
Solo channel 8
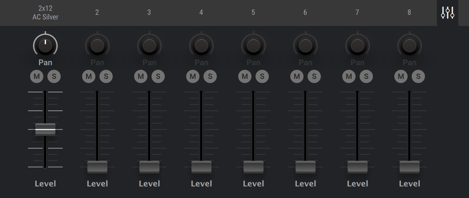[419, 76]
